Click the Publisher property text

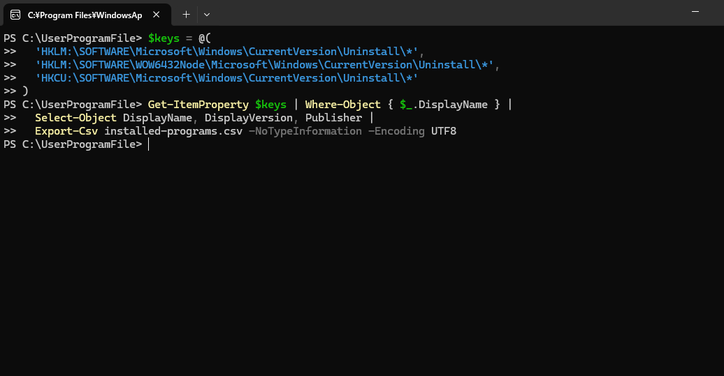(333, 118)
